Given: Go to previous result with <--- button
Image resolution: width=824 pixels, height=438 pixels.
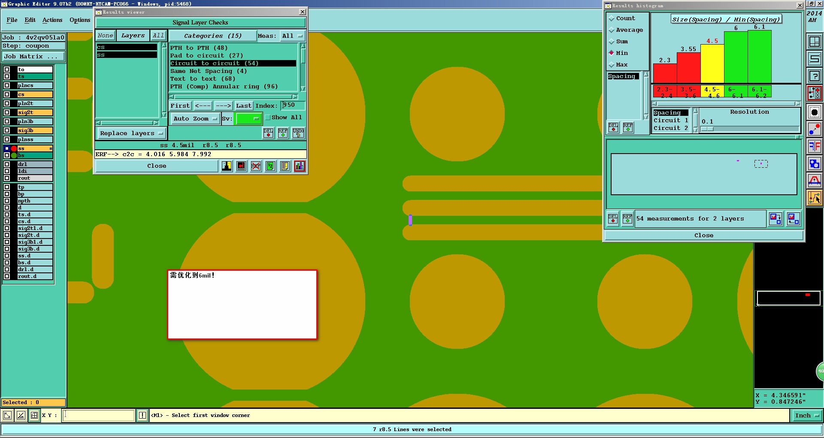Looking at the screenshot, I should pos(203,106).
